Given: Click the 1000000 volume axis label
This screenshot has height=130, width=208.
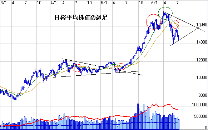Looking at the screenshot, I should point(200,105).
